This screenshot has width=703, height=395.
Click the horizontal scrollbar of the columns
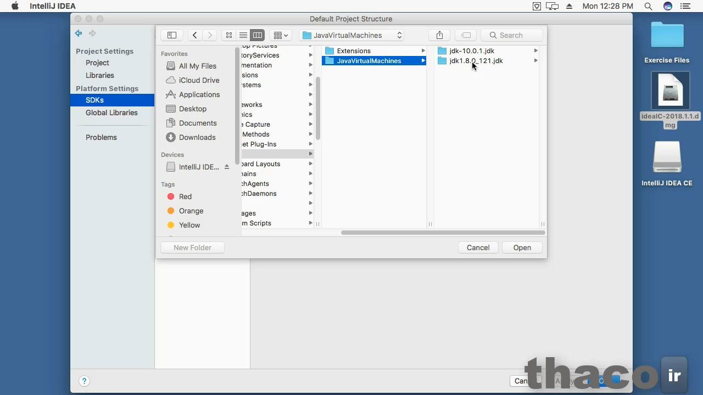[x=443, y=233]
